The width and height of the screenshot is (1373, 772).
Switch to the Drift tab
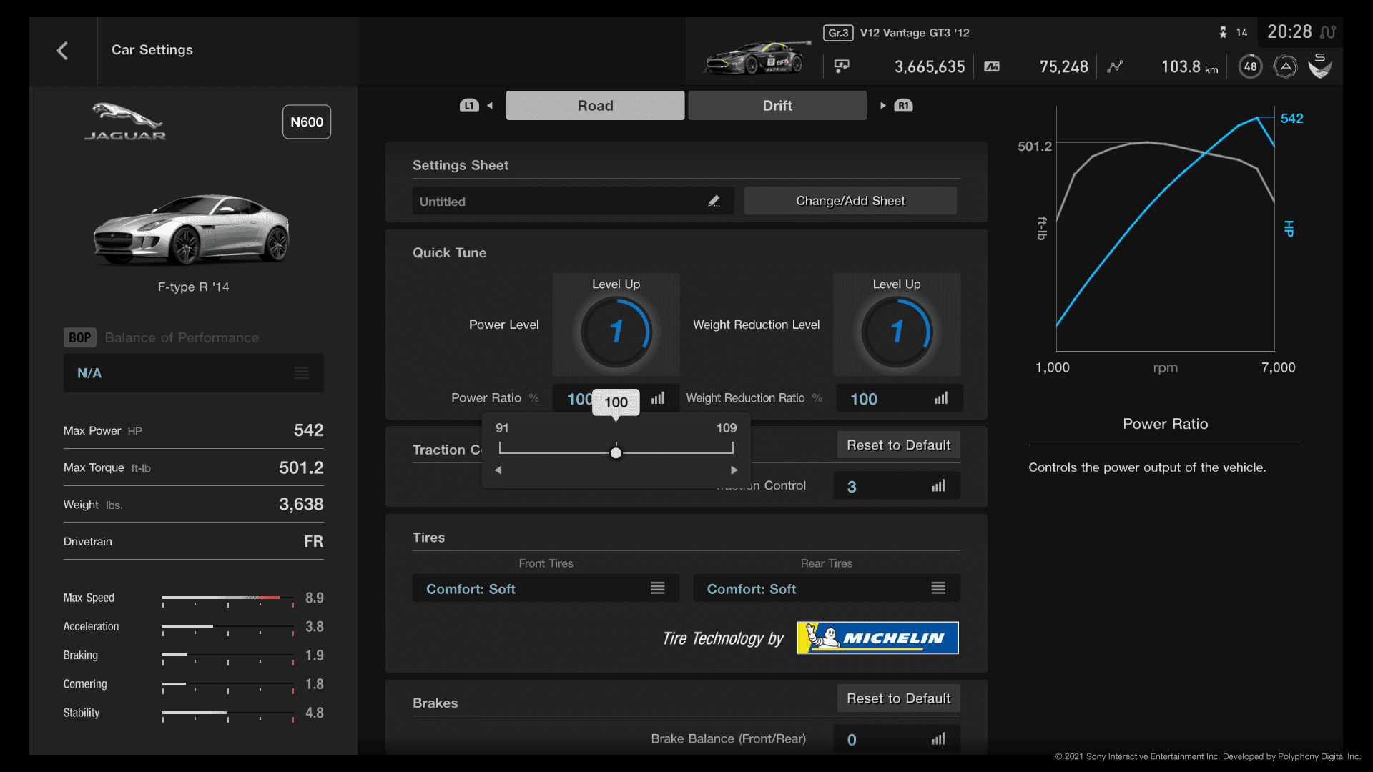777,106
